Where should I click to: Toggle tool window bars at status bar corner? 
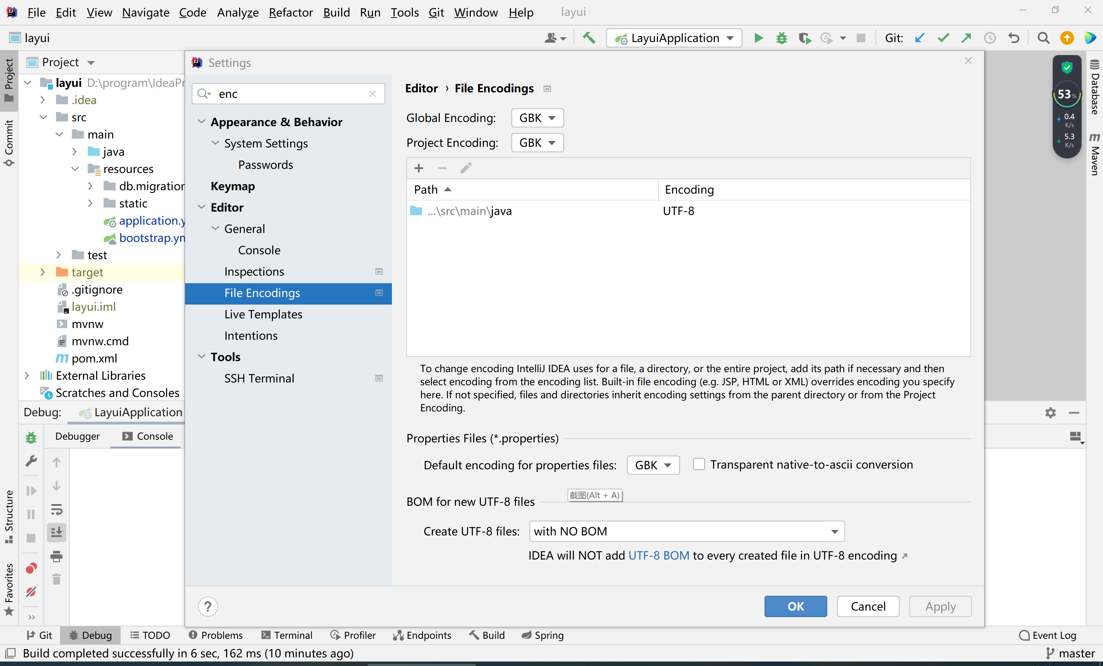coord(10,653)
